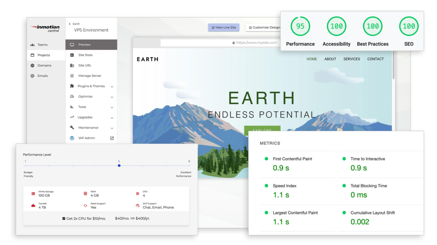Image resolution: width=437 pixels, height=245 pixels.
Task: Select the Preview menu item
Action: pyautogui.click(x=91, y=45)
